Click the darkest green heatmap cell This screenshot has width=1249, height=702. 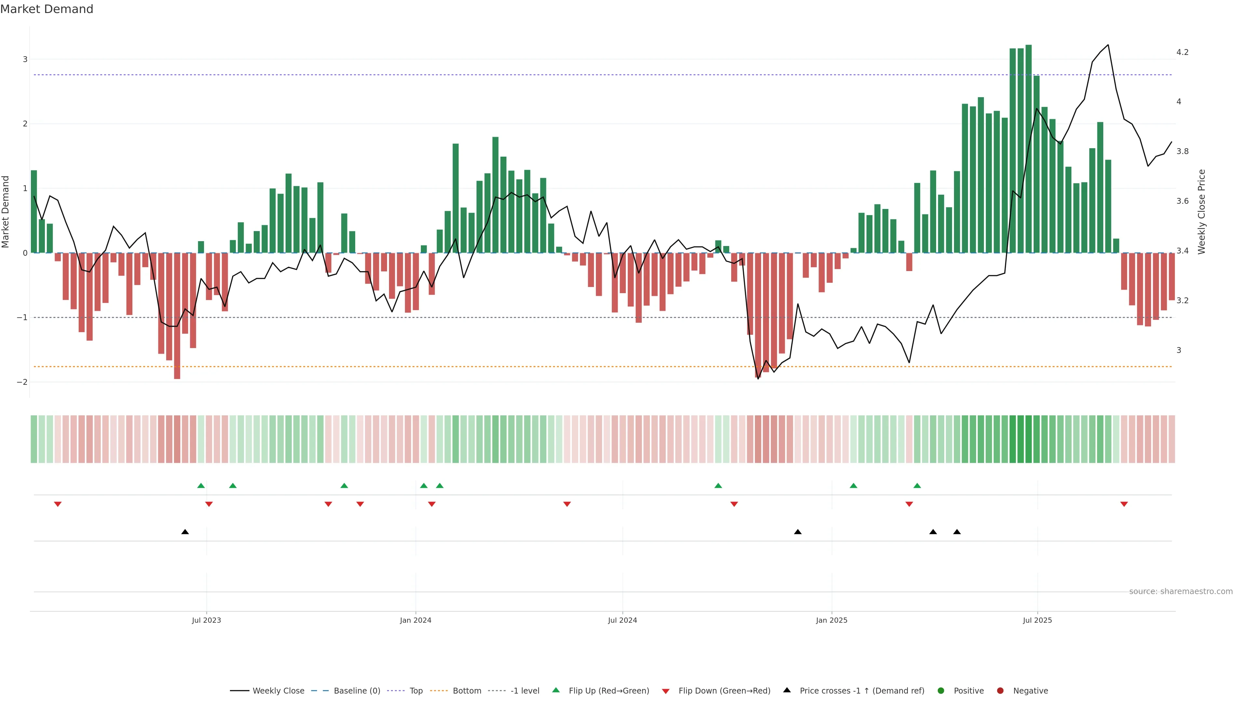(x=1028, y=439)
